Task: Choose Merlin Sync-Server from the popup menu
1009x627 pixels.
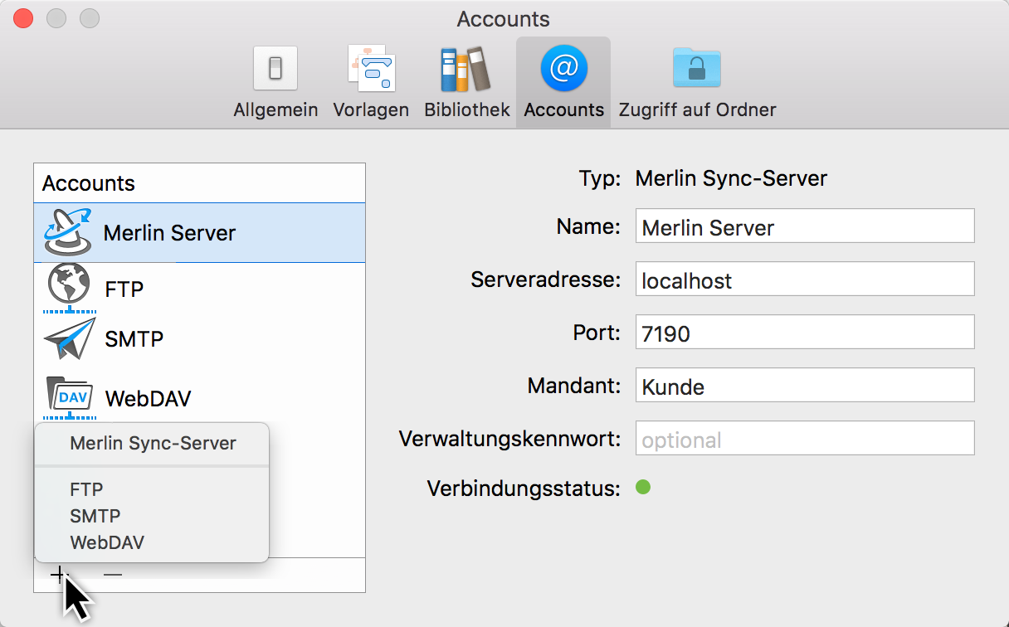Action: [153, 443]
